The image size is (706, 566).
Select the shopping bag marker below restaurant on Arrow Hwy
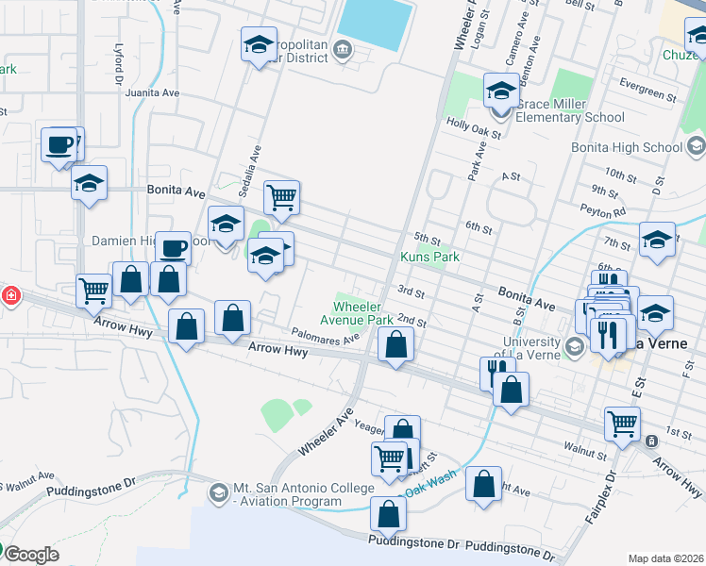(511, 391)
